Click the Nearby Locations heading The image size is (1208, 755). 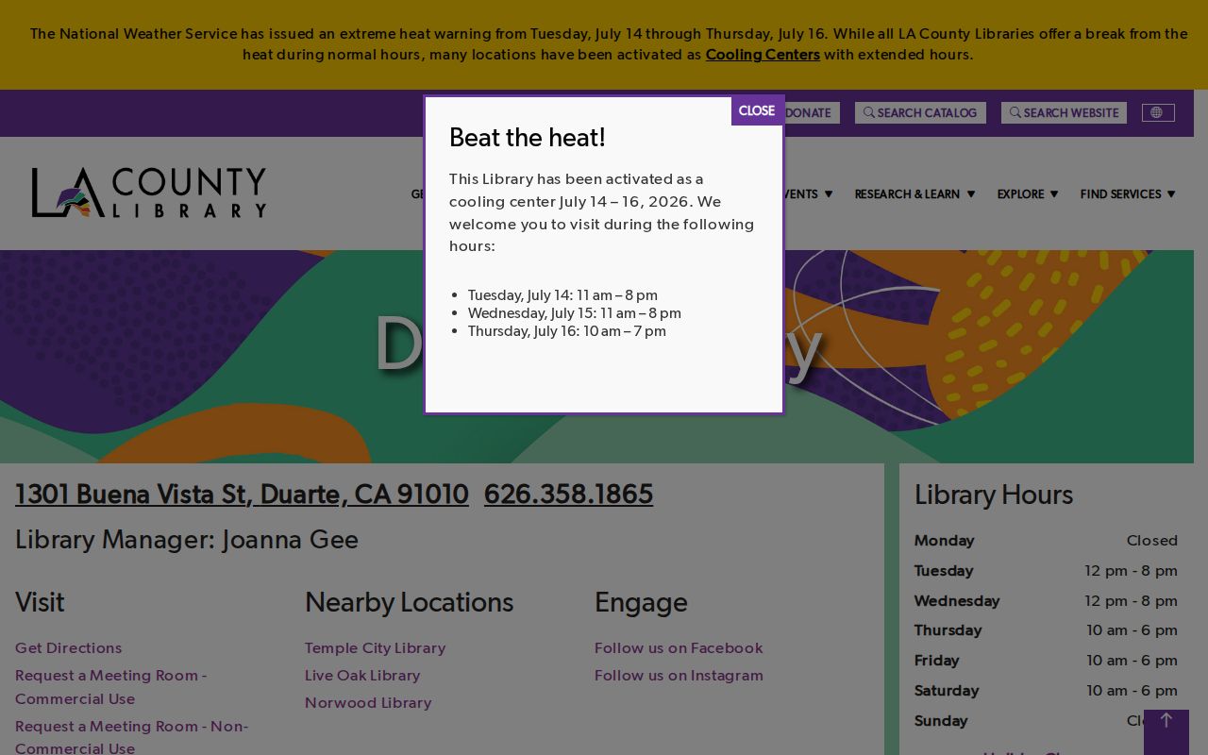tap(409, 602)
